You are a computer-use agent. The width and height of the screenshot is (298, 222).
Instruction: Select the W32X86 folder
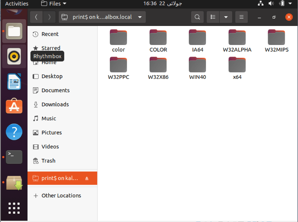tap(158, 68)
